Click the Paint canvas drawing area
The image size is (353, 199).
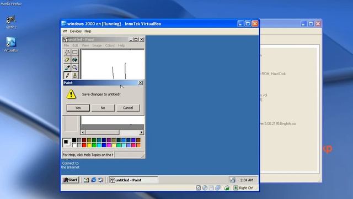[113, 64]
